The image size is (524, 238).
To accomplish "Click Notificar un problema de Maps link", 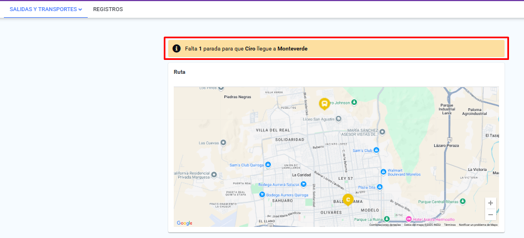I will [x=478, y=225].
